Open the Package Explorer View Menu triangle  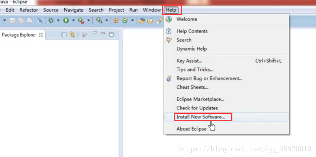[95, 33]
